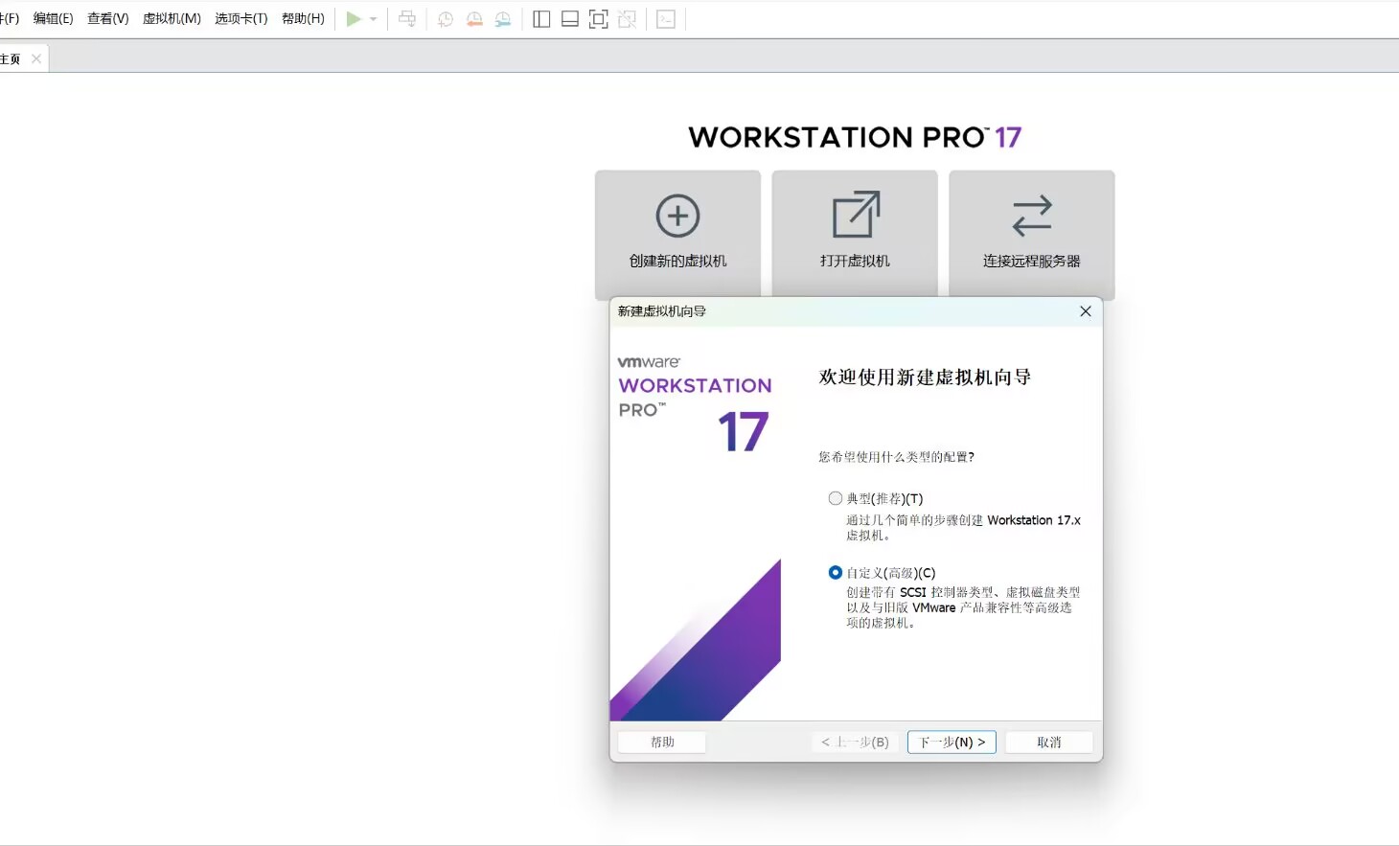This screenshot has height=846, width=1399.
Task: Open the 查看(V) menu
Action: 108,18
